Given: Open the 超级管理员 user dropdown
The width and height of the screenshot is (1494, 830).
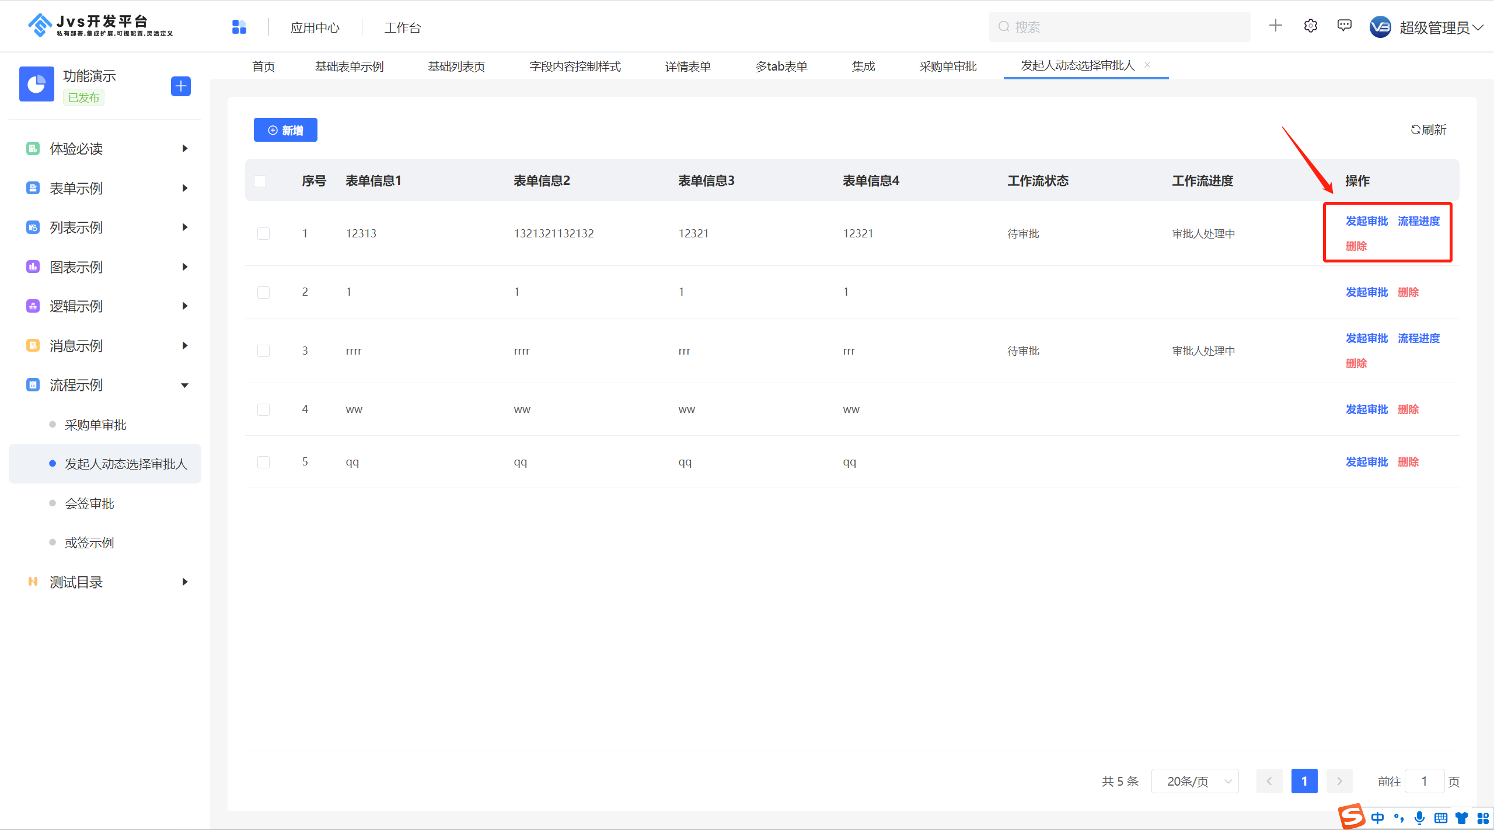Looking at the screenshot, I should click(x=1441, y=27).
